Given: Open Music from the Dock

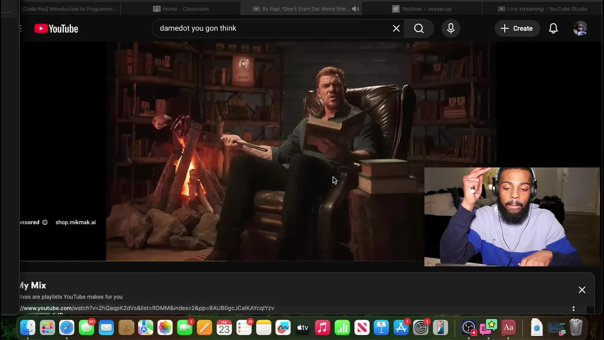Looking at the screenshot, I should [x=322, y=327].
